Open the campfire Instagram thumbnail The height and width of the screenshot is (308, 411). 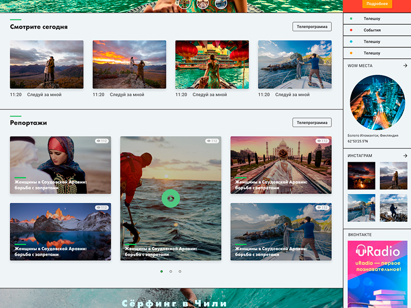pyautogui.click(x=361, y=176)
